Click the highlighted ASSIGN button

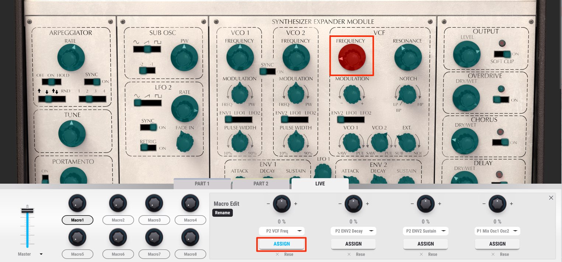(x=282, y=244)
